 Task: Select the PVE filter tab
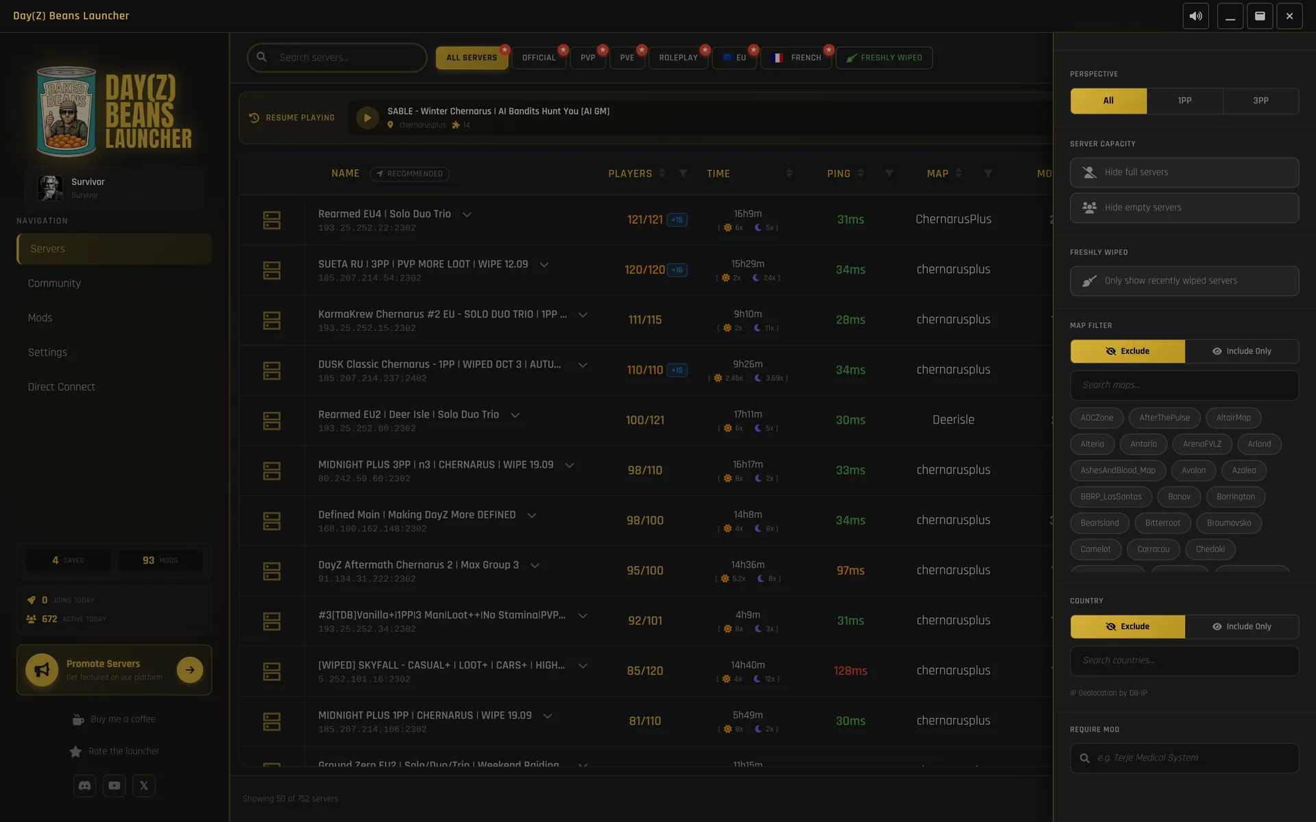point(627,58)
